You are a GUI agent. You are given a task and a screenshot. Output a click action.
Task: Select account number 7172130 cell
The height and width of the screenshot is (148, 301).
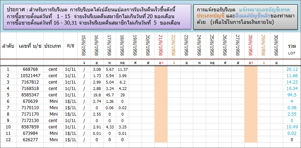(30, 121)
